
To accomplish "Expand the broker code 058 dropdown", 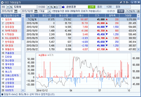I will point(8,7).
